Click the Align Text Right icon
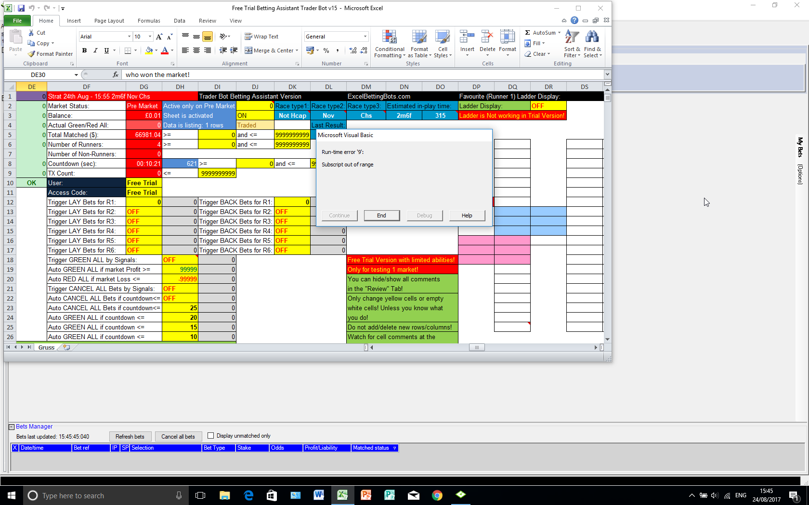This screenshot has width=809, height=505. [208, 50]
